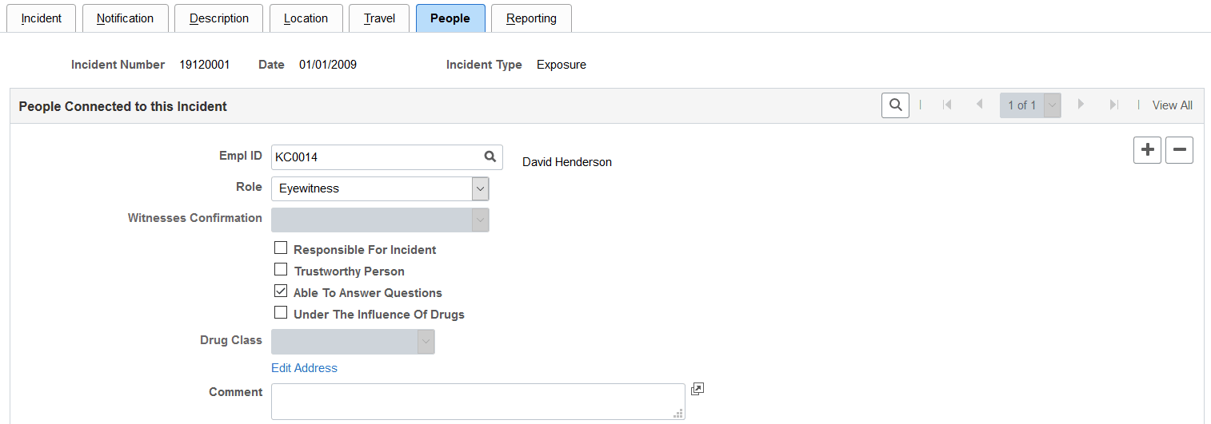Click the search magnifier in grid header
Screen dimensions: 1211x424
(x=895, y=105)
